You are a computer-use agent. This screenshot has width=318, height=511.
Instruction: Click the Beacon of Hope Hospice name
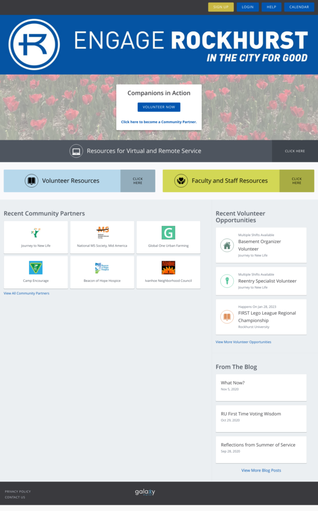pos(102,280)
